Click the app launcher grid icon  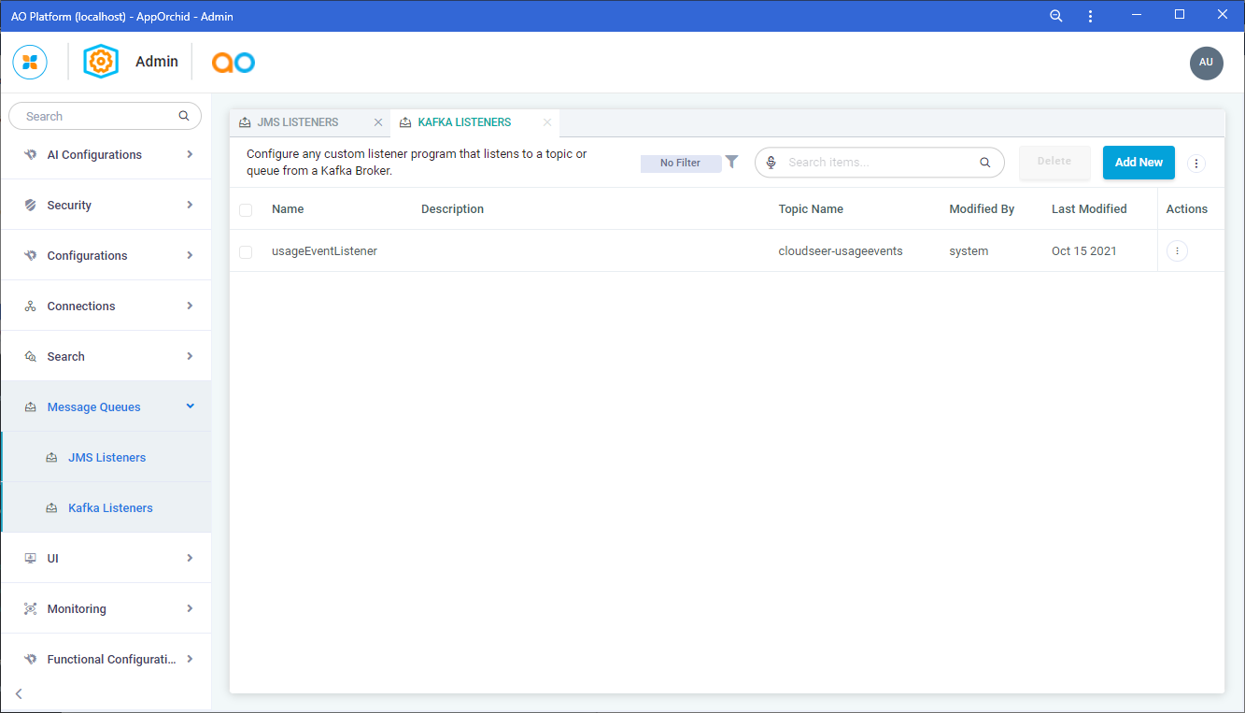coord(30,62)
